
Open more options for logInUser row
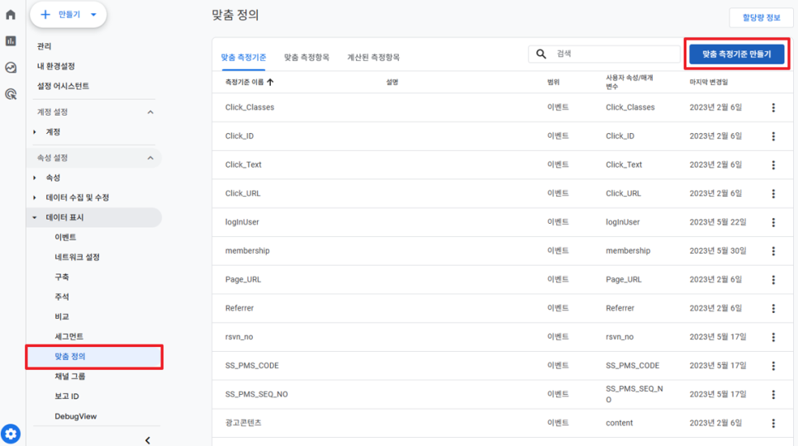(x=773, y=222)
